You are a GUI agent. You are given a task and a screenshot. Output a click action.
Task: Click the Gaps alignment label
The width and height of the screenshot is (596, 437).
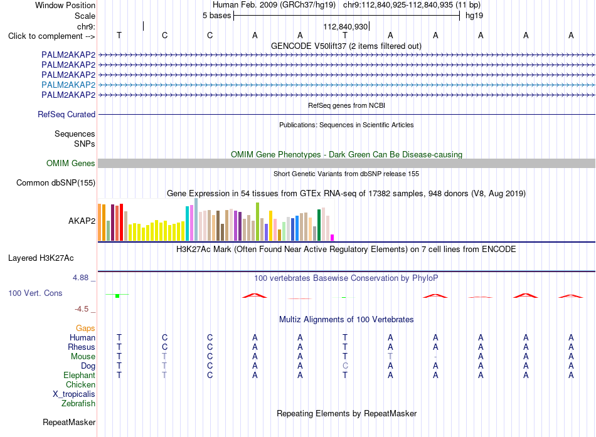coord(85,328)
